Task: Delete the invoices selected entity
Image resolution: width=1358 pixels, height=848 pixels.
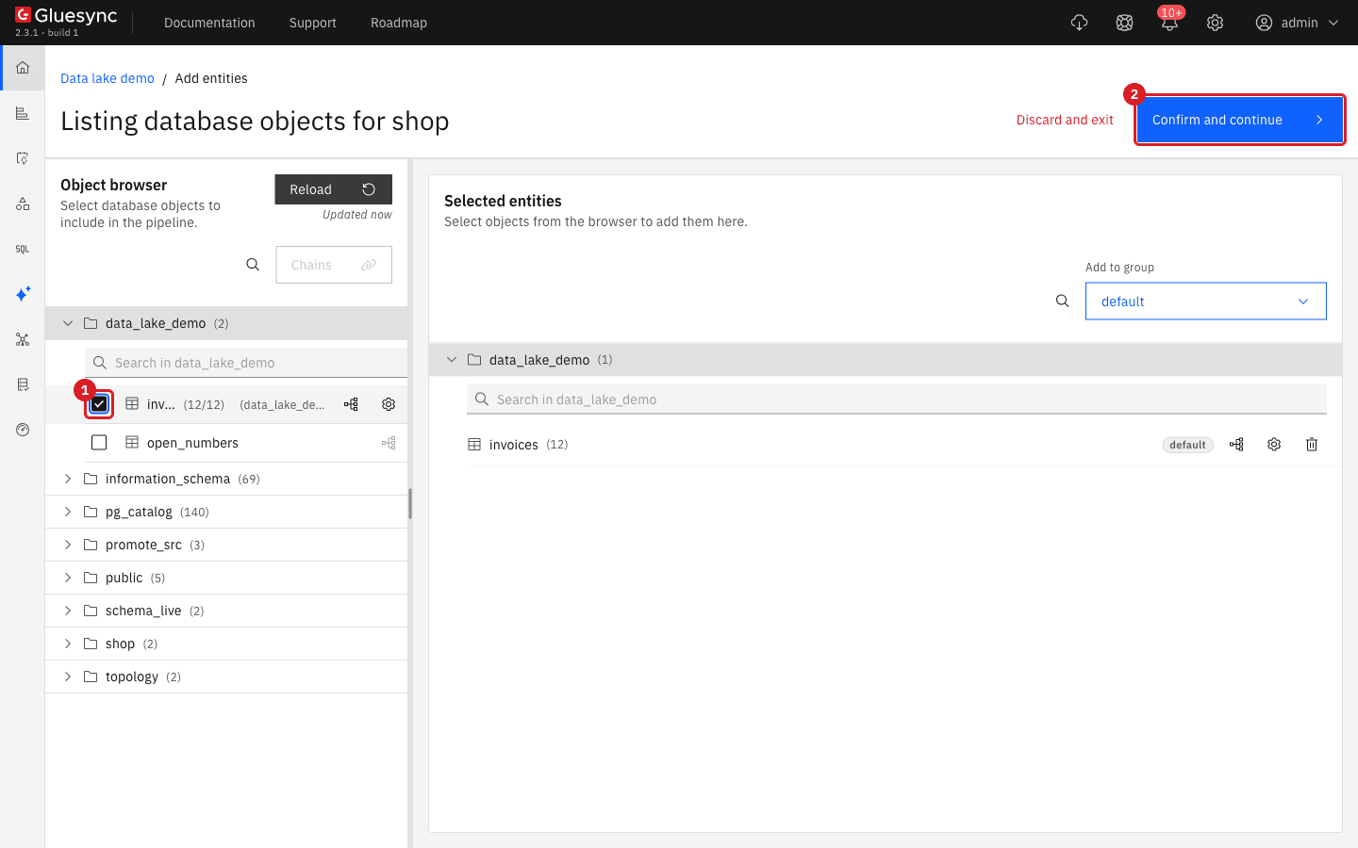Action: [x=1312, y=445]
